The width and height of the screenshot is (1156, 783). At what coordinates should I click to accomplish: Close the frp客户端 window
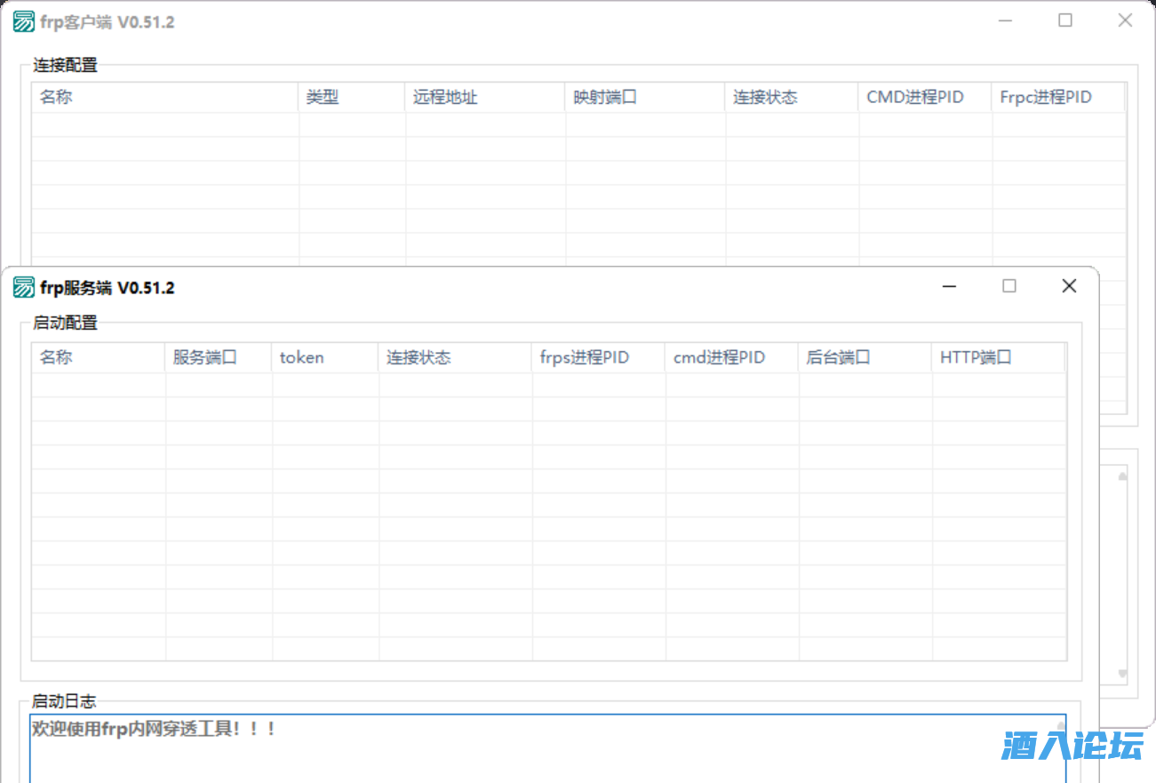tap(1125, 20)
